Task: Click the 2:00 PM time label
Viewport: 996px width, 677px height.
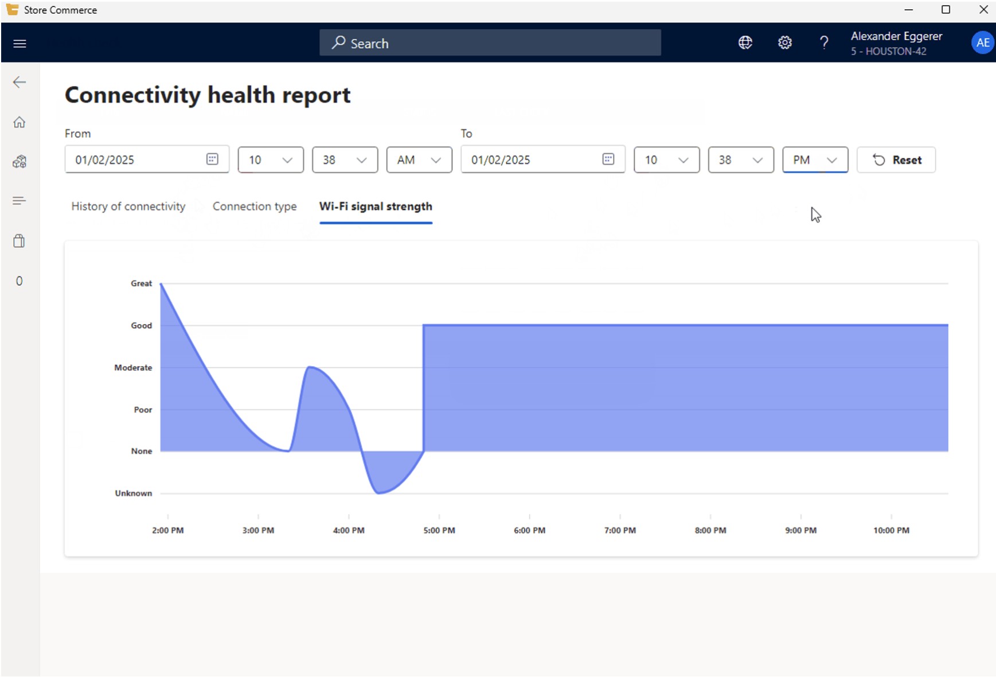Action: click(x=168, y=530)
